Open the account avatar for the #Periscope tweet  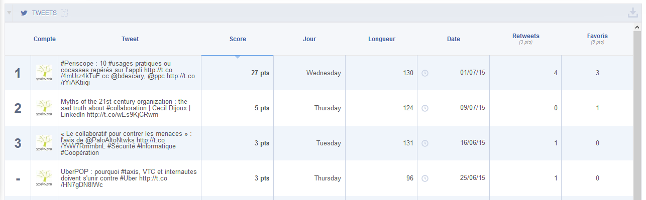click(x=44, y=73)
